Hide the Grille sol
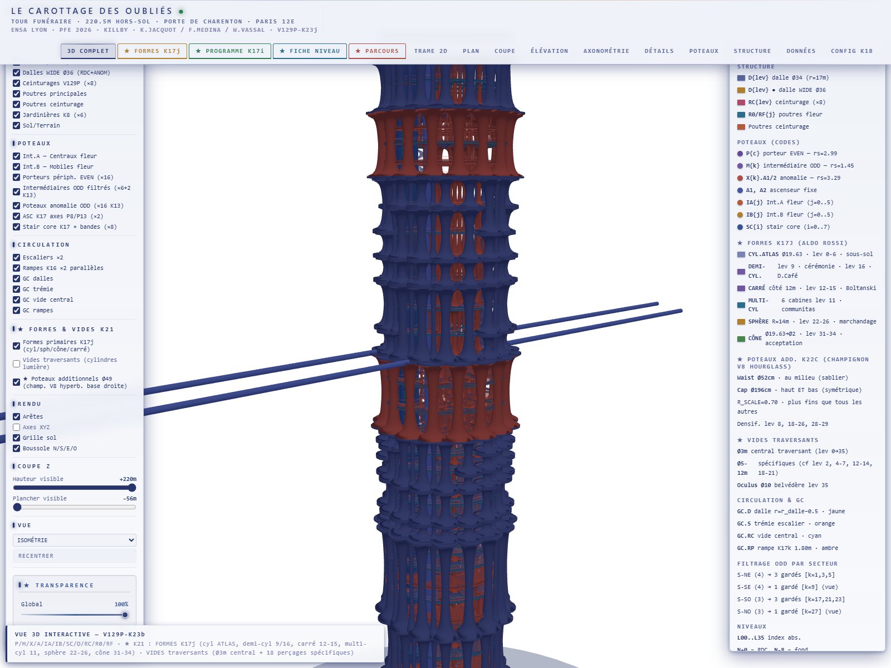The image size is (891, 668). pos(17,438)
